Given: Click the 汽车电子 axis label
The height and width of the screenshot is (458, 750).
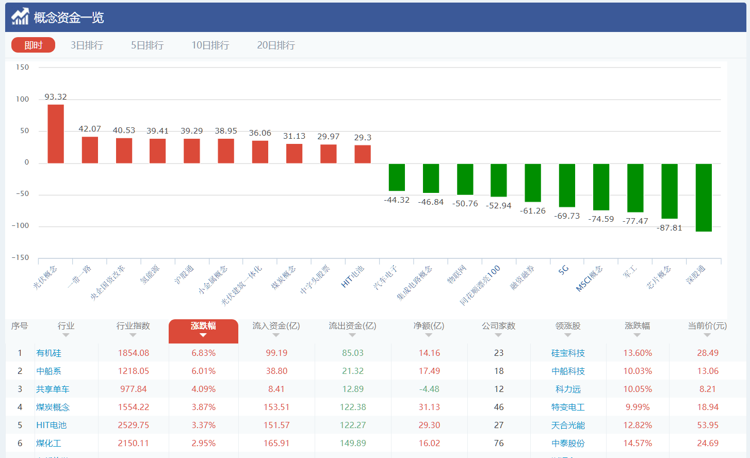Looking at the screenshot, I should [385, 277].
